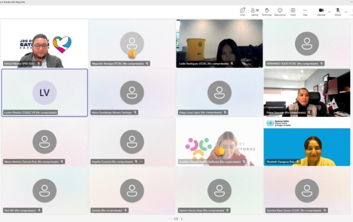Click muted mic icon on Neri MH tile

pos(39,210)
